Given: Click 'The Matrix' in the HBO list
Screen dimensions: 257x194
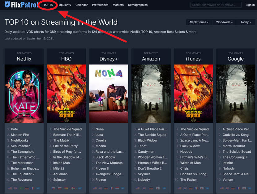Looking at the screenshot, I should point(61,140).
